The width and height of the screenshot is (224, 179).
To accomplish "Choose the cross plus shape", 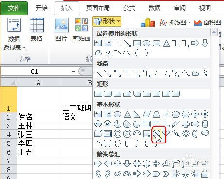I will click(x=186, y=124).
